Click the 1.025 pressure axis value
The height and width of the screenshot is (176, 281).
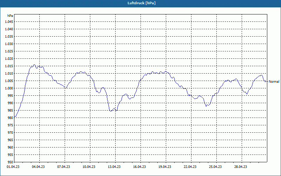pyautogui.click(x=9, y=51)
